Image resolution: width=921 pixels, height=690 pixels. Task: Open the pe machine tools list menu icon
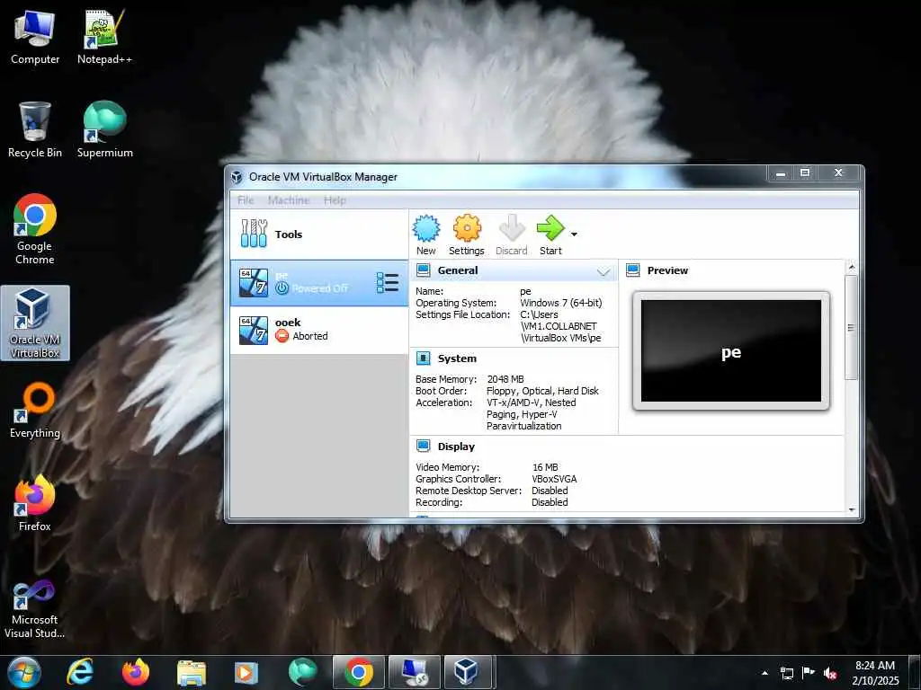coord(387,283)
